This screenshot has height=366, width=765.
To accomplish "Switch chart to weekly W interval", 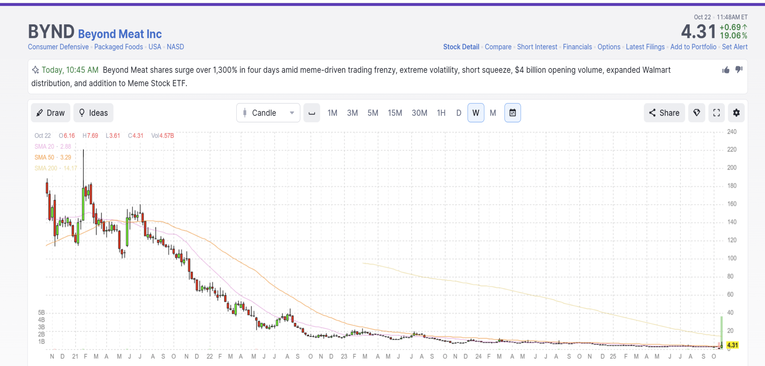I will point(476,113).
